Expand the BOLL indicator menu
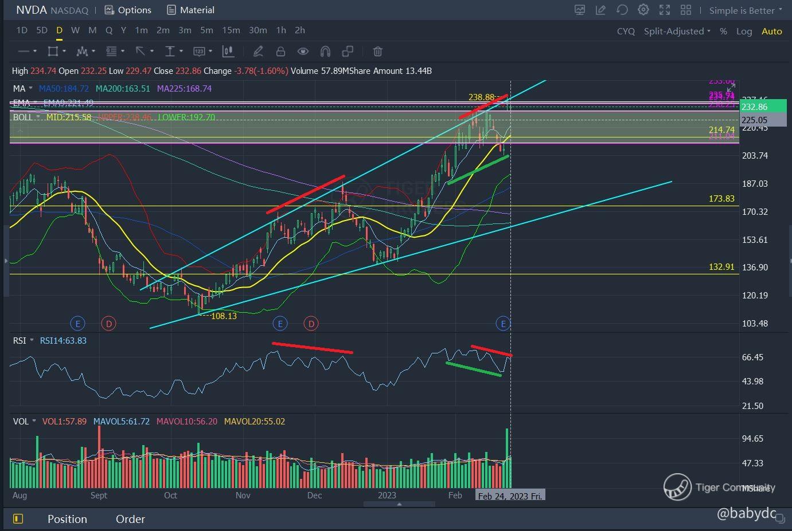Screen dimensions: 792x531 click(x=38, y=117)
